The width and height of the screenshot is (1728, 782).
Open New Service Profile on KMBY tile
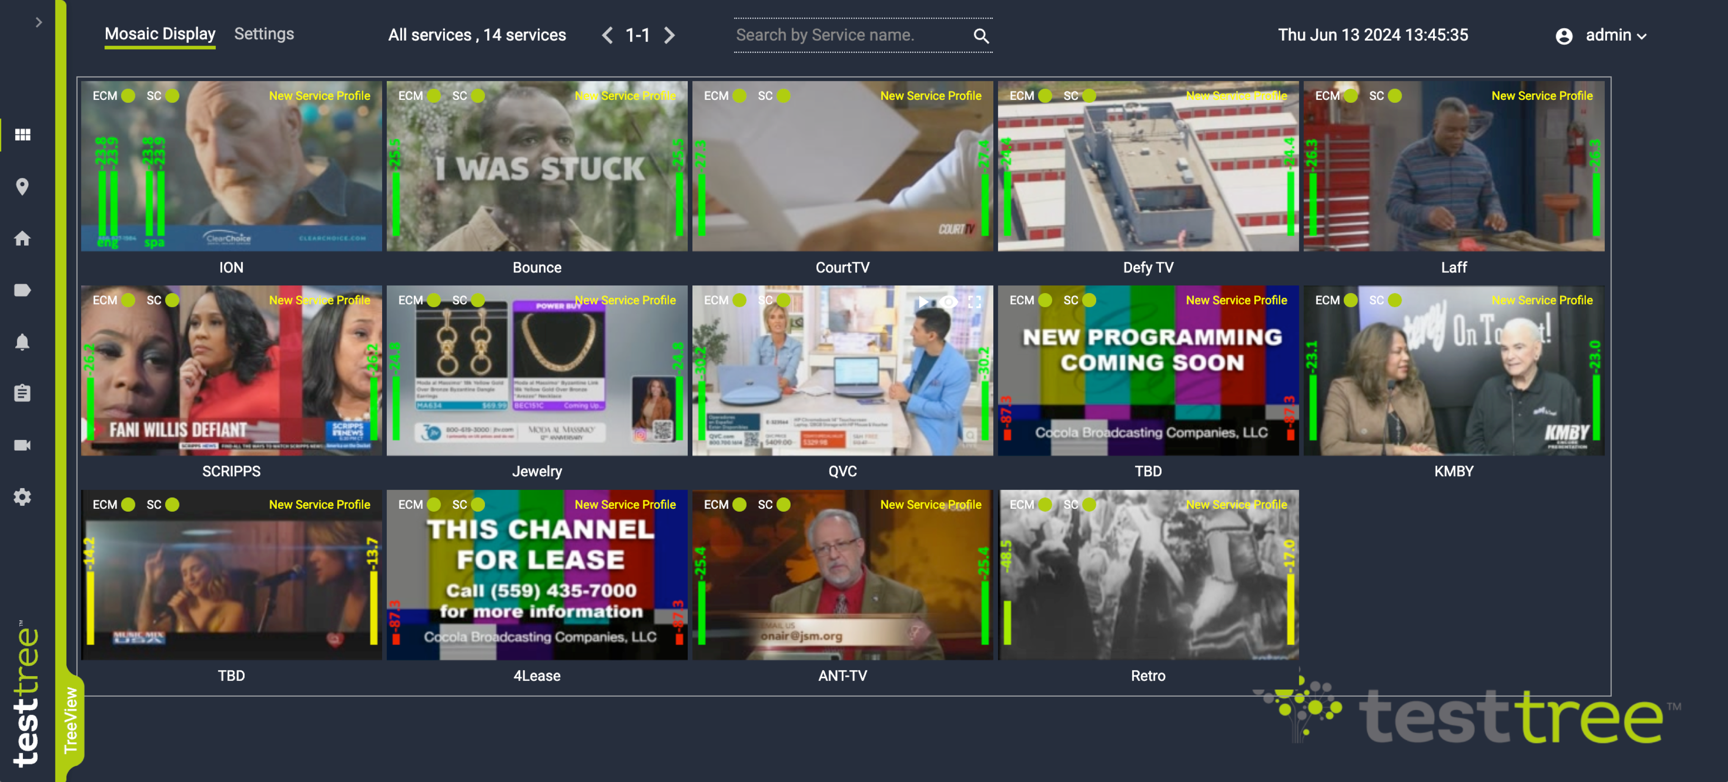pyautogui.click(x=1541, y=300)
